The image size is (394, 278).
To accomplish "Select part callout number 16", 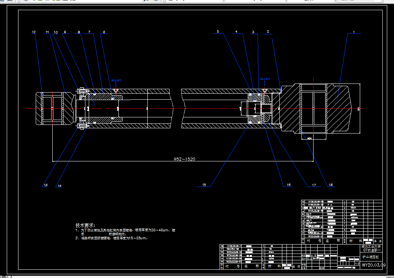I will [x=288, y=185].
